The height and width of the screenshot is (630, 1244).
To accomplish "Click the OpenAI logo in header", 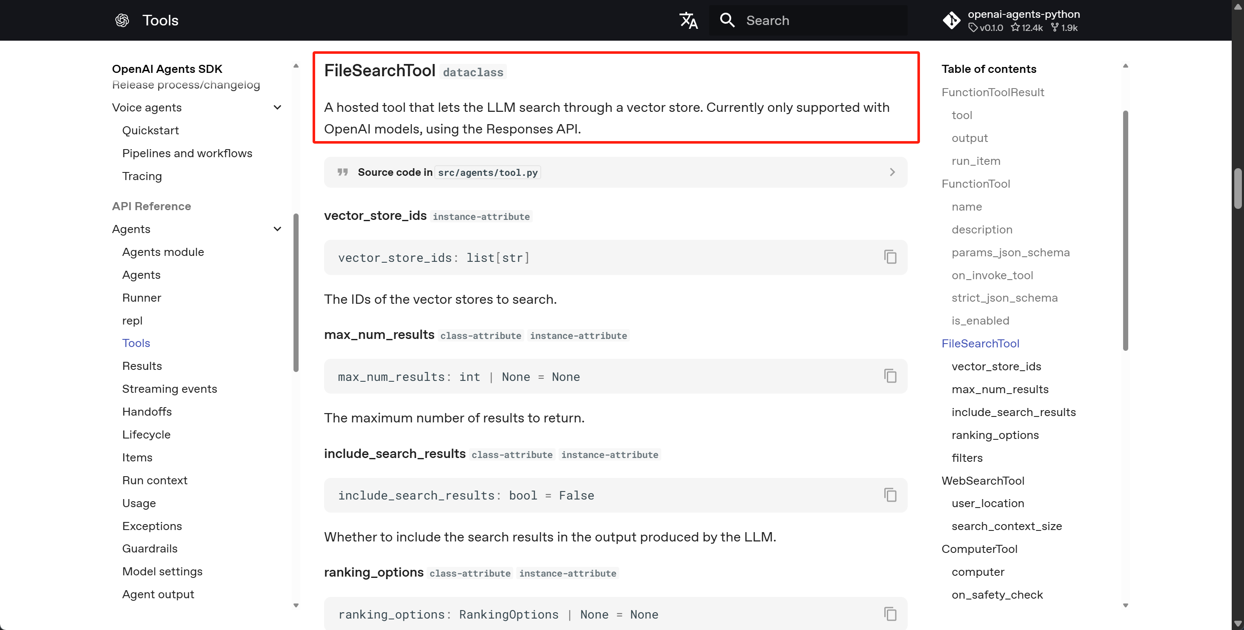I will click(122, 20).
